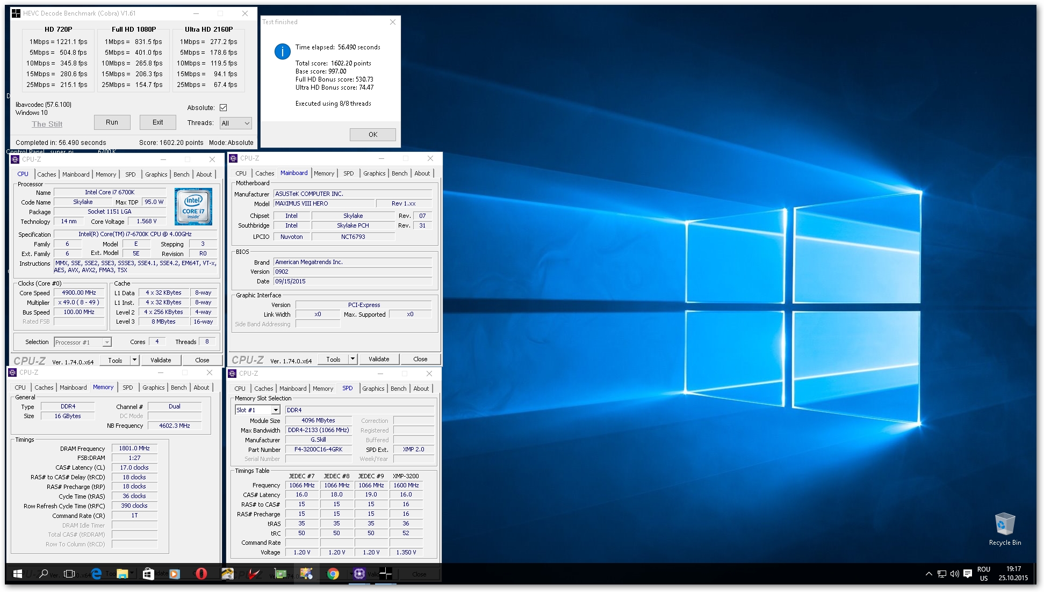Show hidden system tray icons chevron

(928, 574)
